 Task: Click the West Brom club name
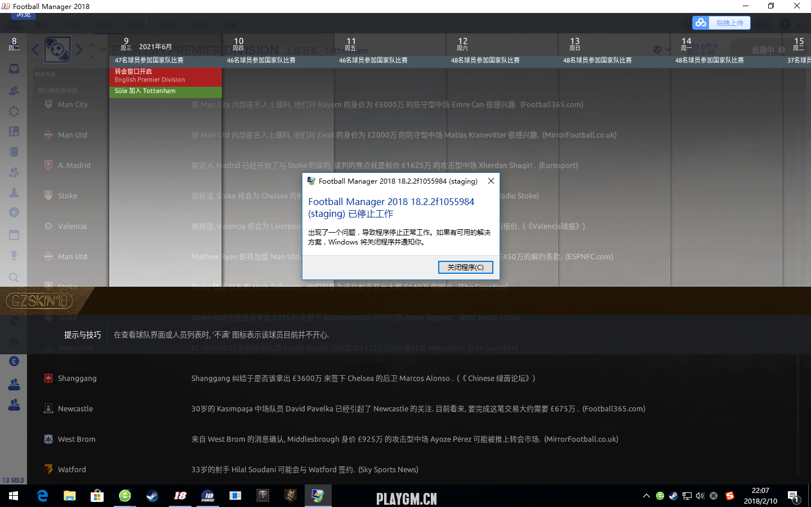point(77,439)
